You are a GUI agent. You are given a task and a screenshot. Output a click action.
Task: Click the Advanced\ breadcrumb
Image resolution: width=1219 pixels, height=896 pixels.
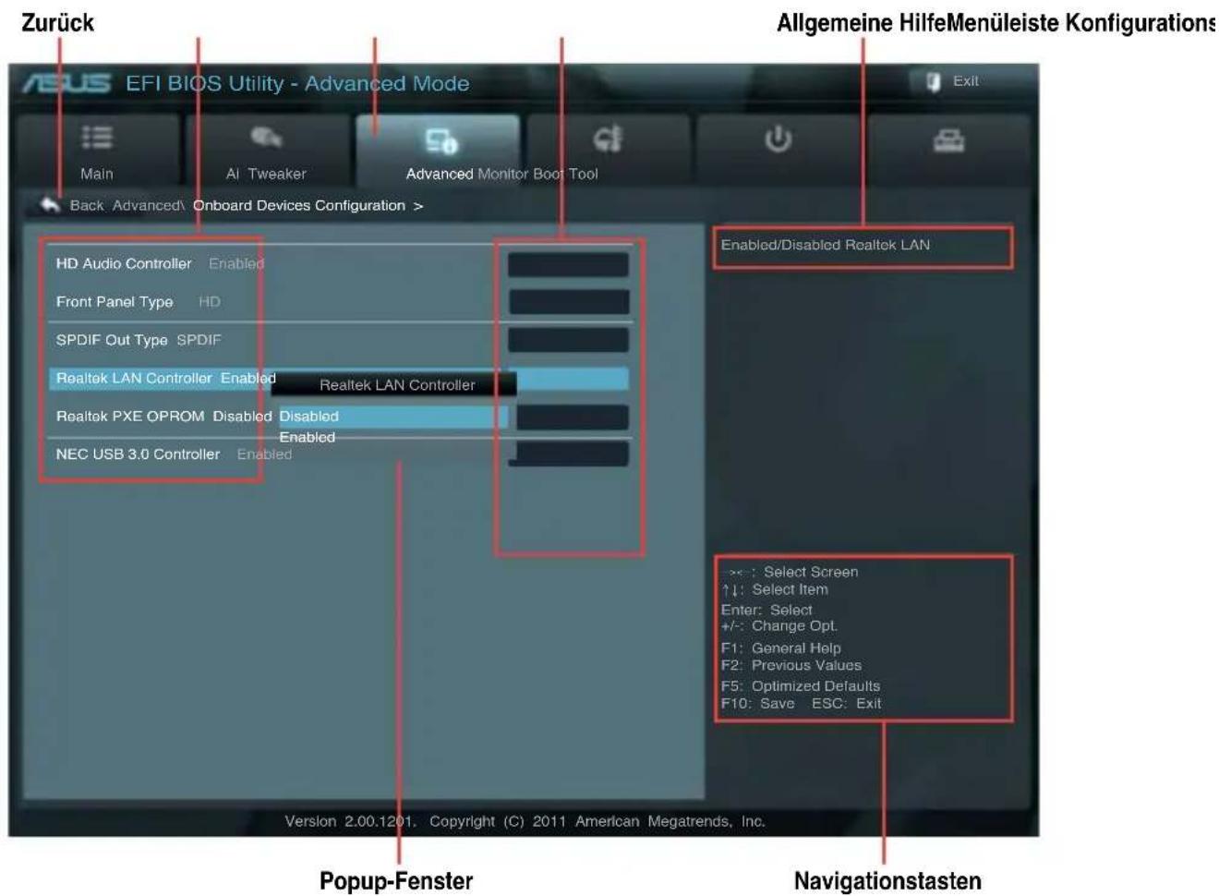coord(149,205)
